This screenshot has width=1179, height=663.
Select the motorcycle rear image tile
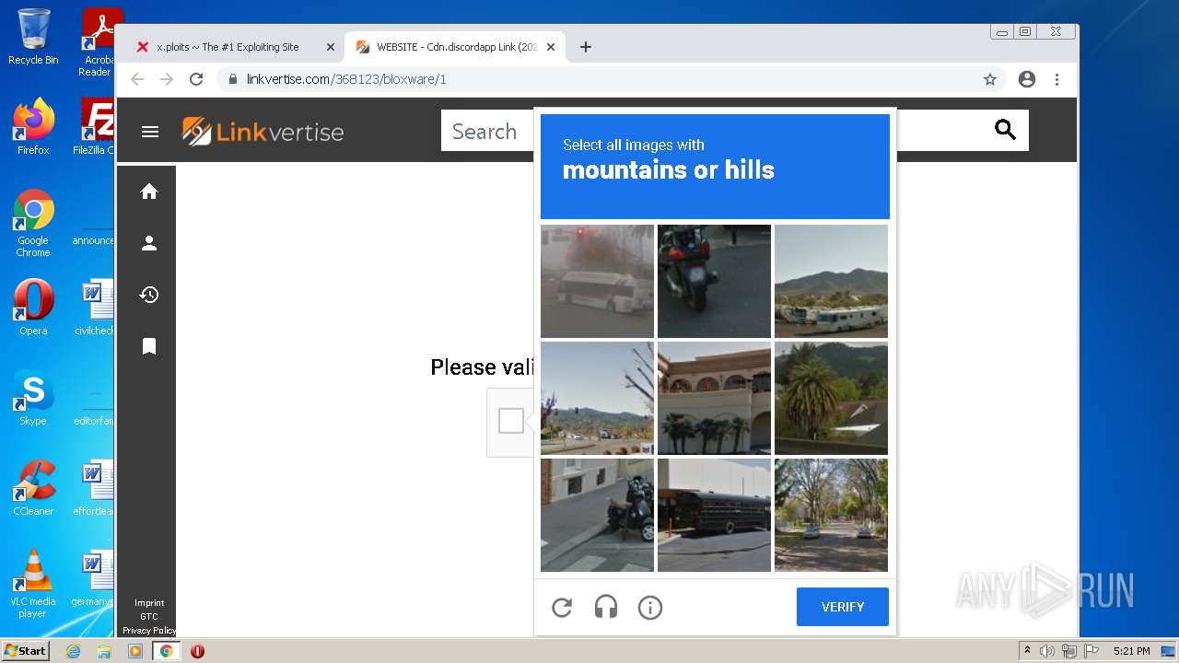(714, 281)
